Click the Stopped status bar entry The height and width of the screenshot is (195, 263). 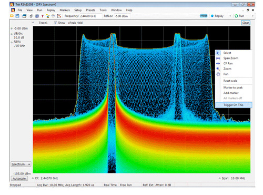coord(15,185)
